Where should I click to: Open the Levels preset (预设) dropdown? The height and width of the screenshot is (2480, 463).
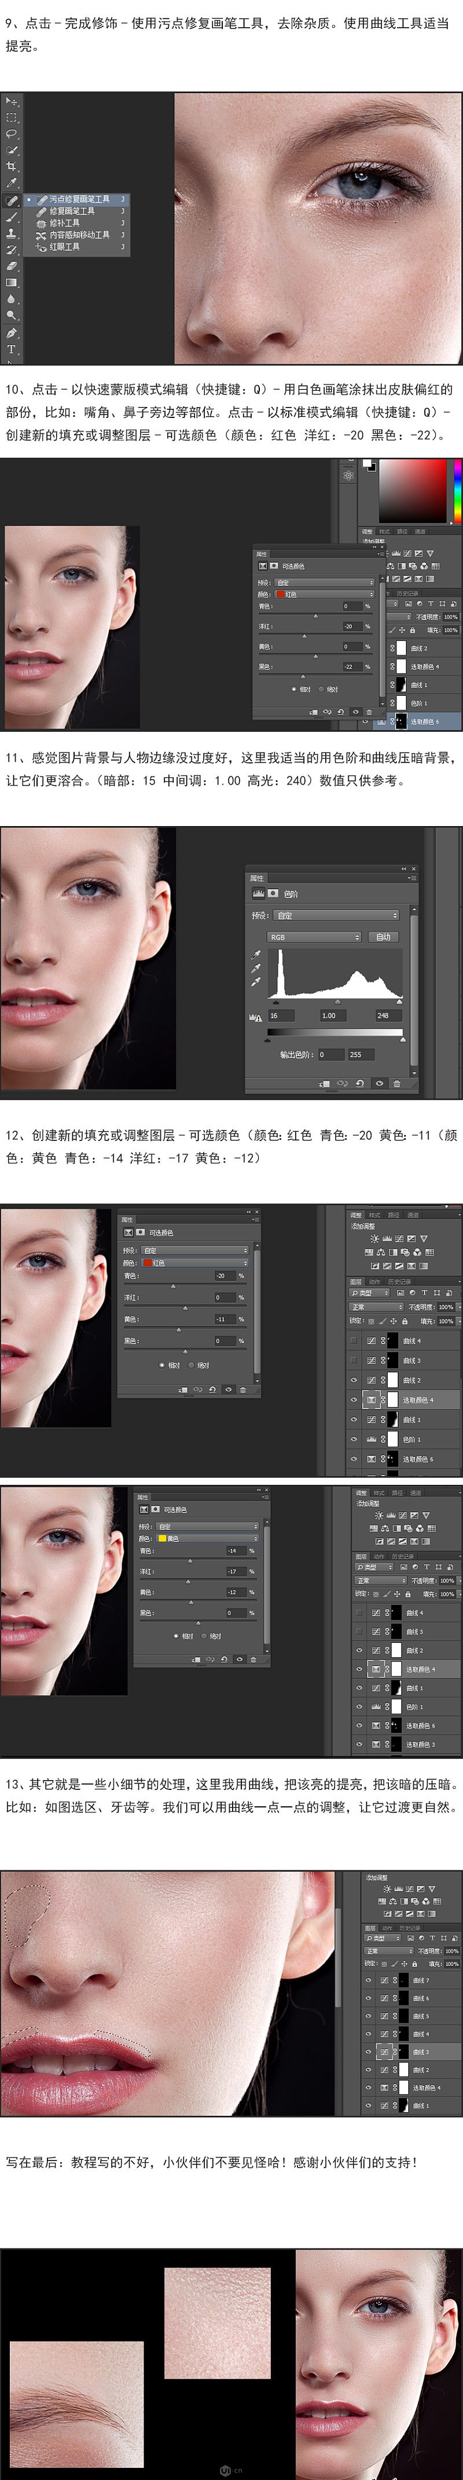(336, 916)
